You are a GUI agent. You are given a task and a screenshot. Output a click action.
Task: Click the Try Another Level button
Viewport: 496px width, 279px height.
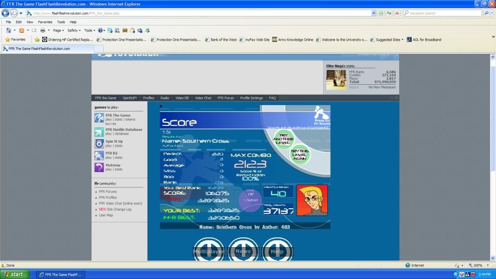point(283,139)
